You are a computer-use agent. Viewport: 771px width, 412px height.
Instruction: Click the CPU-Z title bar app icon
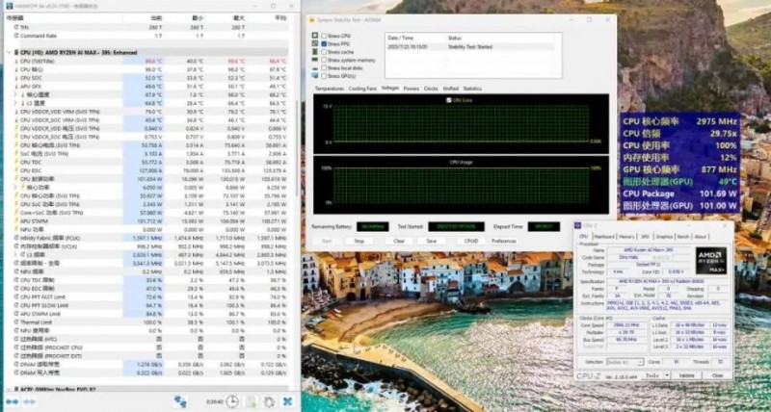click(577, 225)
